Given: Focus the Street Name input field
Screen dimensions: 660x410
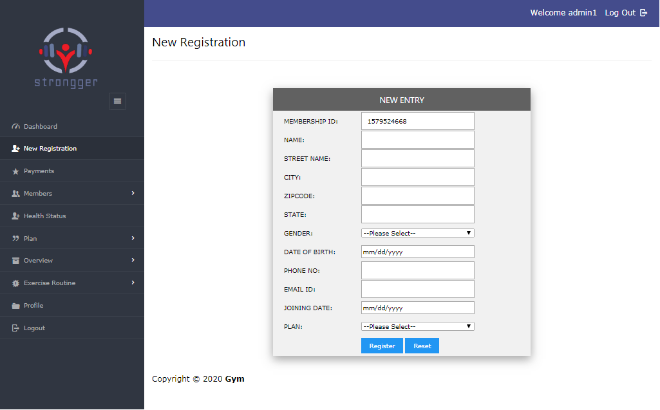Looking at the screenshot, I should tap(417, 159).
